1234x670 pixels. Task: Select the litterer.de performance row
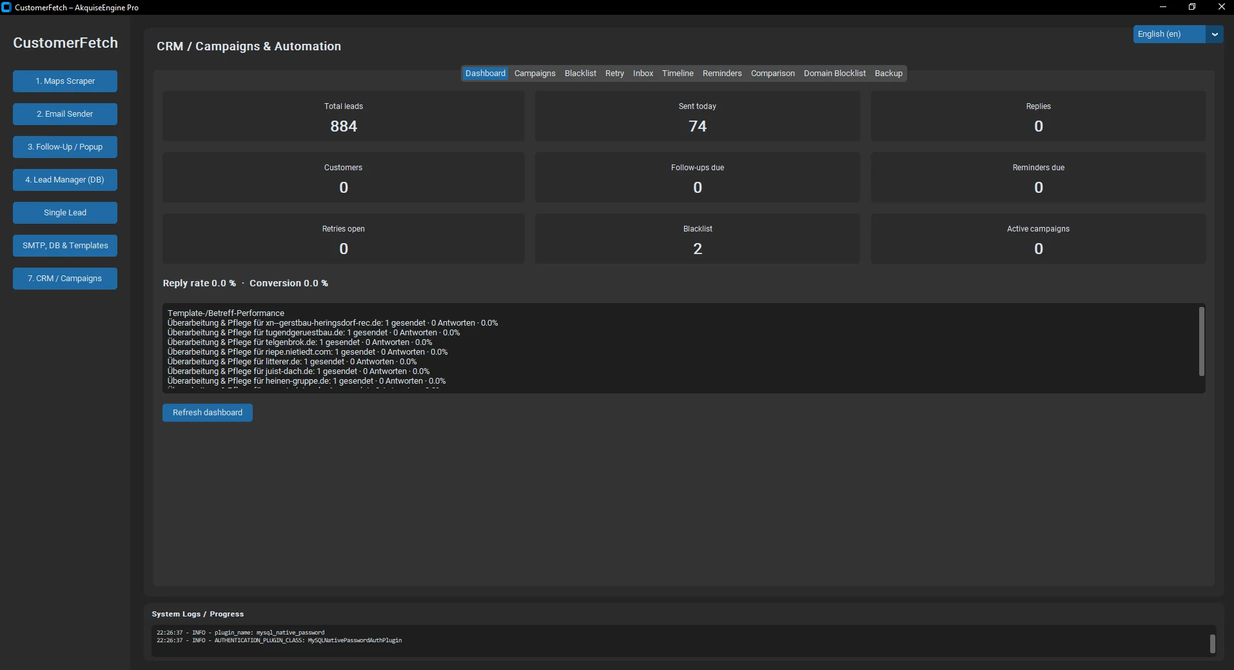(x=292, y=362)
